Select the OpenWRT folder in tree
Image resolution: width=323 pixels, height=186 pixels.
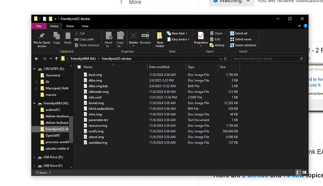(x=50, y=136)
